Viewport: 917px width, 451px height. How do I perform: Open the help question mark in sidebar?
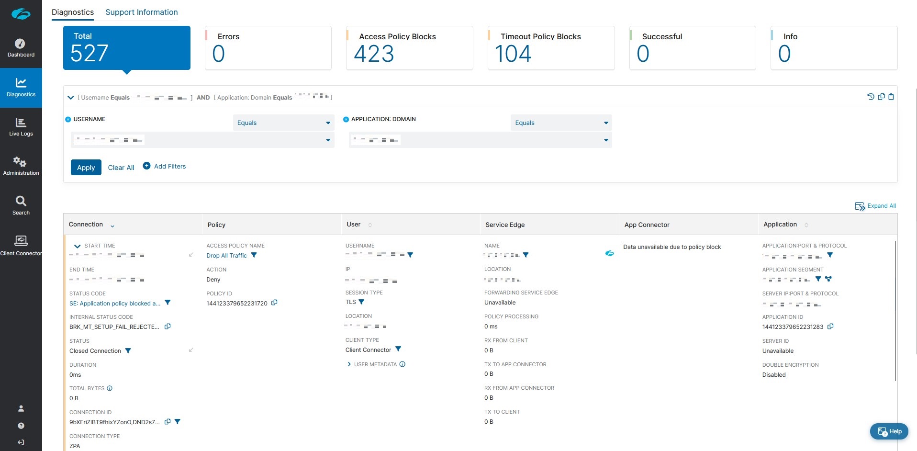tap(21, 426)
